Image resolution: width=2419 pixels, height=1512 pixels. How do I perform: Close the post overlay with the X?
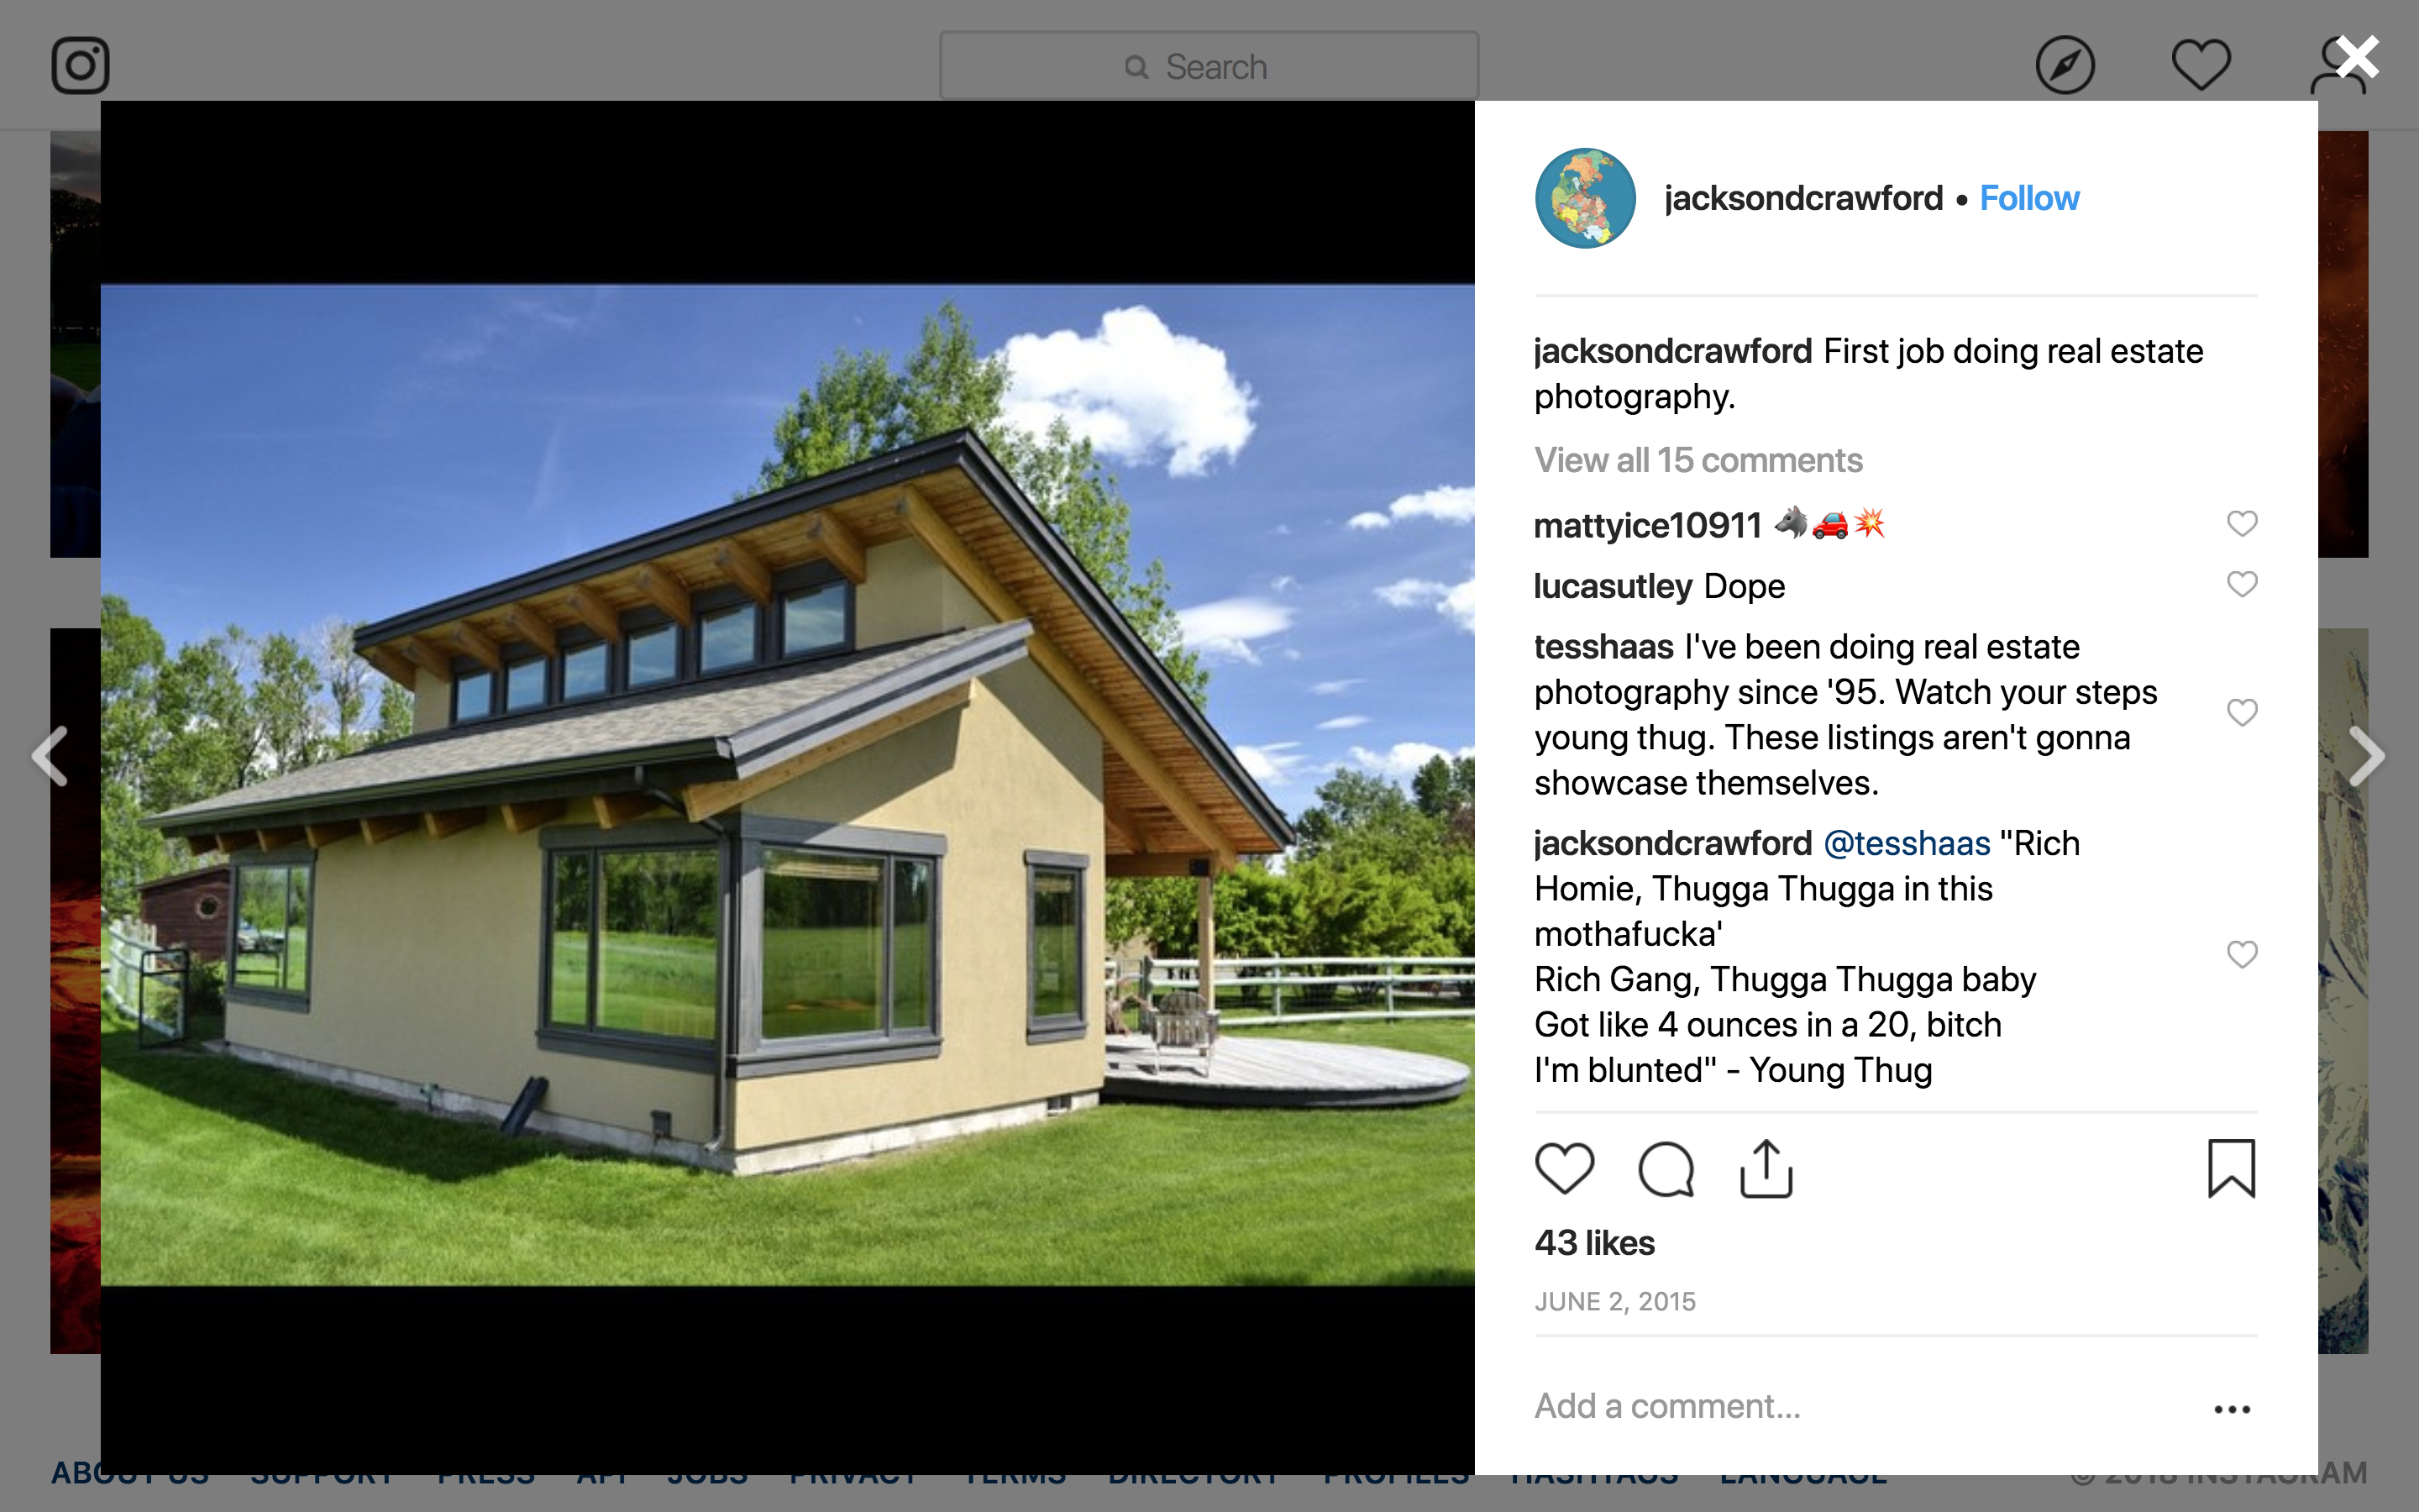(2358, 57)
